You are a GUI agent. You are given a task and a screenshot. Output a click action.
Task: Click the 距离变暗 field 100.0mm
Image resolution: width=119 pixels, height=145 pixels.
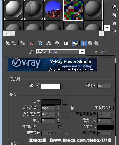click(x=48, y=133)
